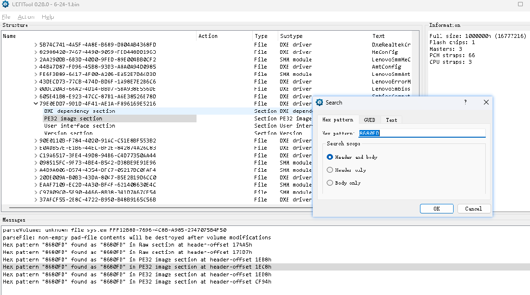Image resolution: width=530 pixels, height=295 pixels.
Task: Open the File menu
Action: pyautogui.click(x=6, y=17)
